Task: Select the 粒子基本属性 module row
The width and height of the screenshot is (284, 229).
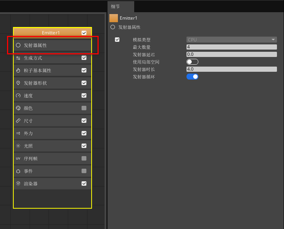Action: coord(52,70)
